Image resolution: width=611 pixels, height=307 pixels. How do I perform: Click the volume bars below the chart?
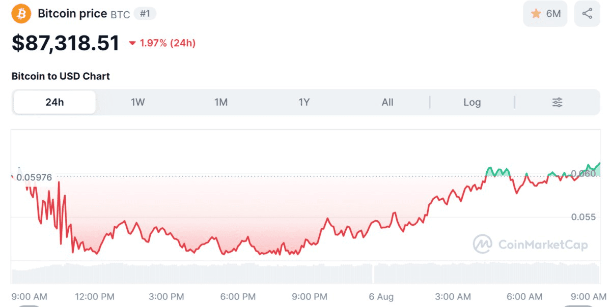click(x=305, y=273)
